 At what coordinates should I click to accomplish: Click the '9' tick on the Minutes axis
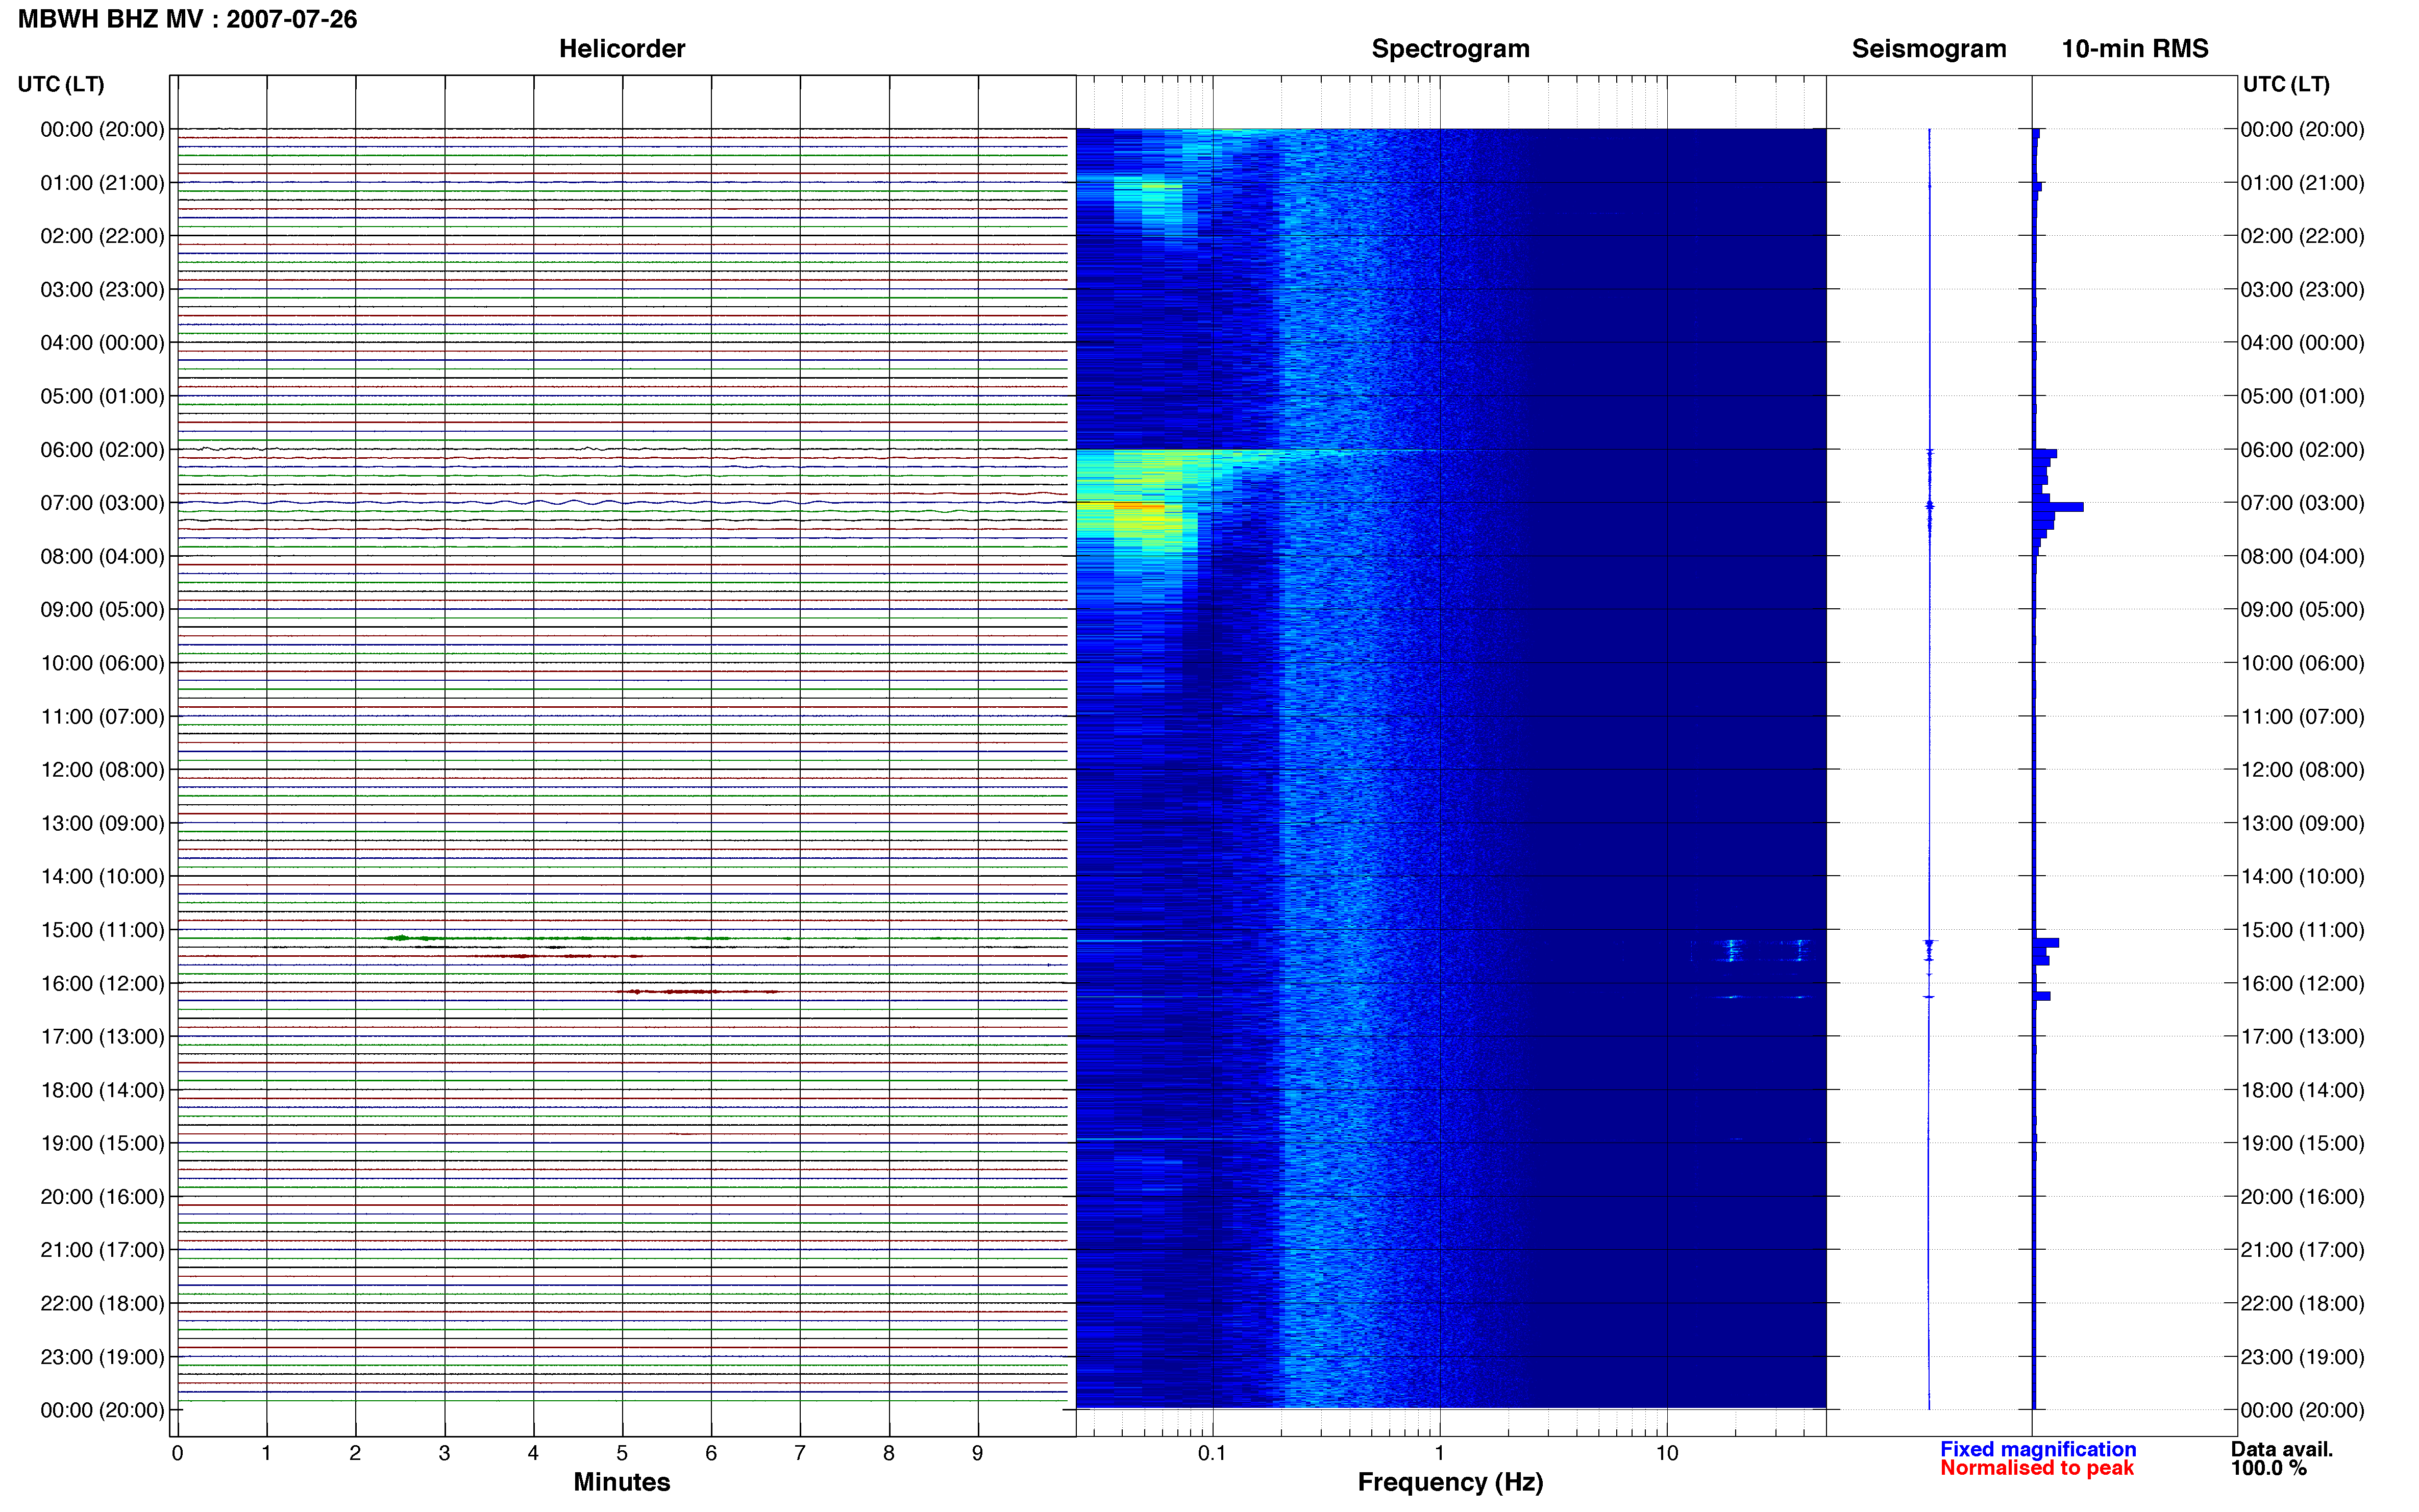(977, 1453)
